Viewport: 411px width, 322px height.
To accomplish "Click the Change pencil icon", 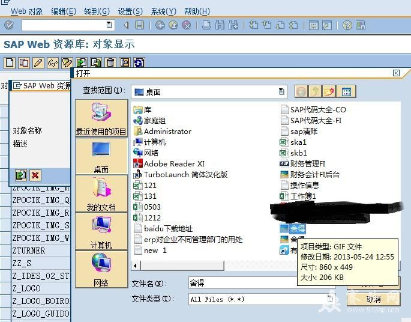I will 38,62.
